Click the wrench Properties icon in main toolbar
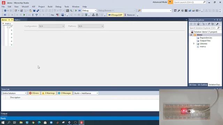This screenshot has height=125, width=223. tap(179, 11)
